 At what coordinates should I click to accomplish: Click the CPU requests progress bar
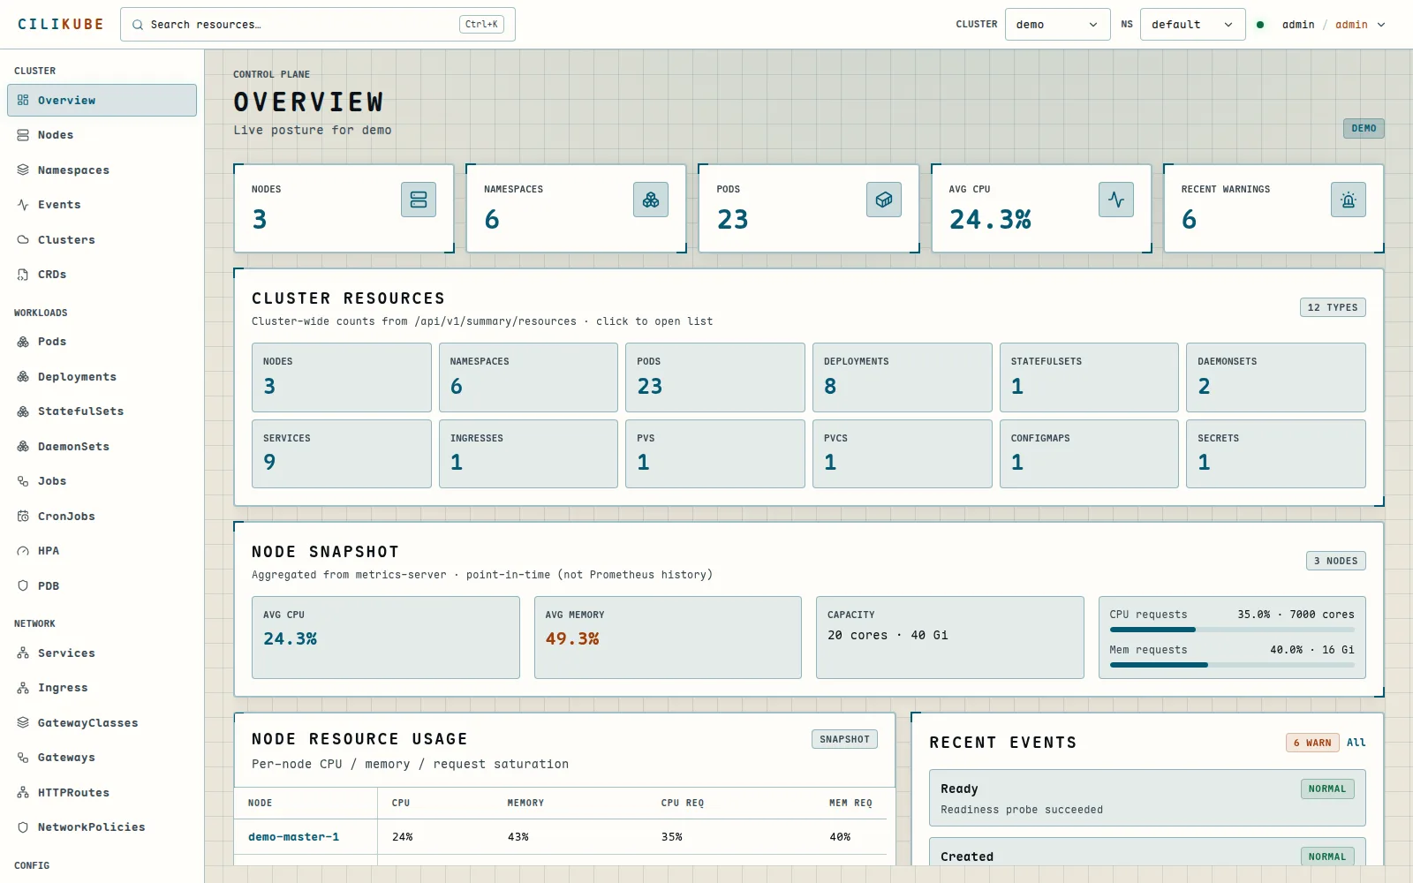(1232, 630)
